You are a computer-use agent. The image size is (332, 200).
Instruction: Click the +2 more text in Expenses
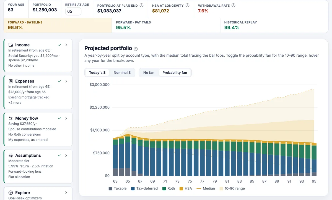(15, 102)
